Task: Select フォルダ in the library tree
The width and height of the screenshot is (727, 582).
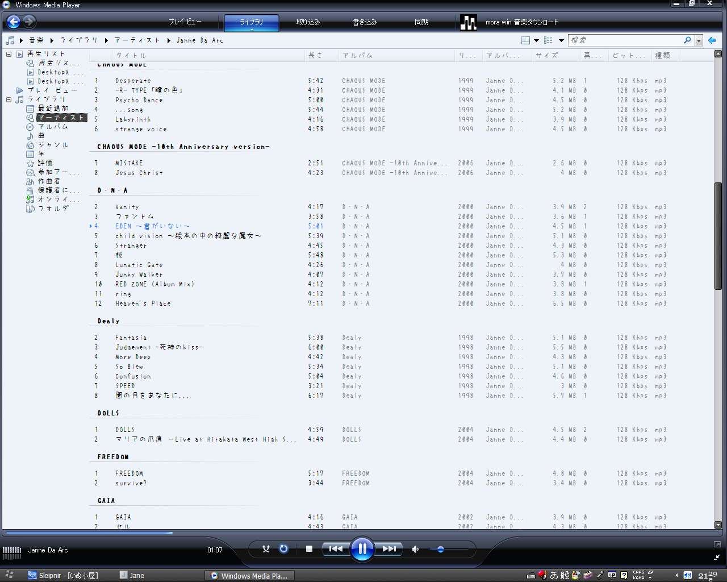Action: tap(53, 209)
